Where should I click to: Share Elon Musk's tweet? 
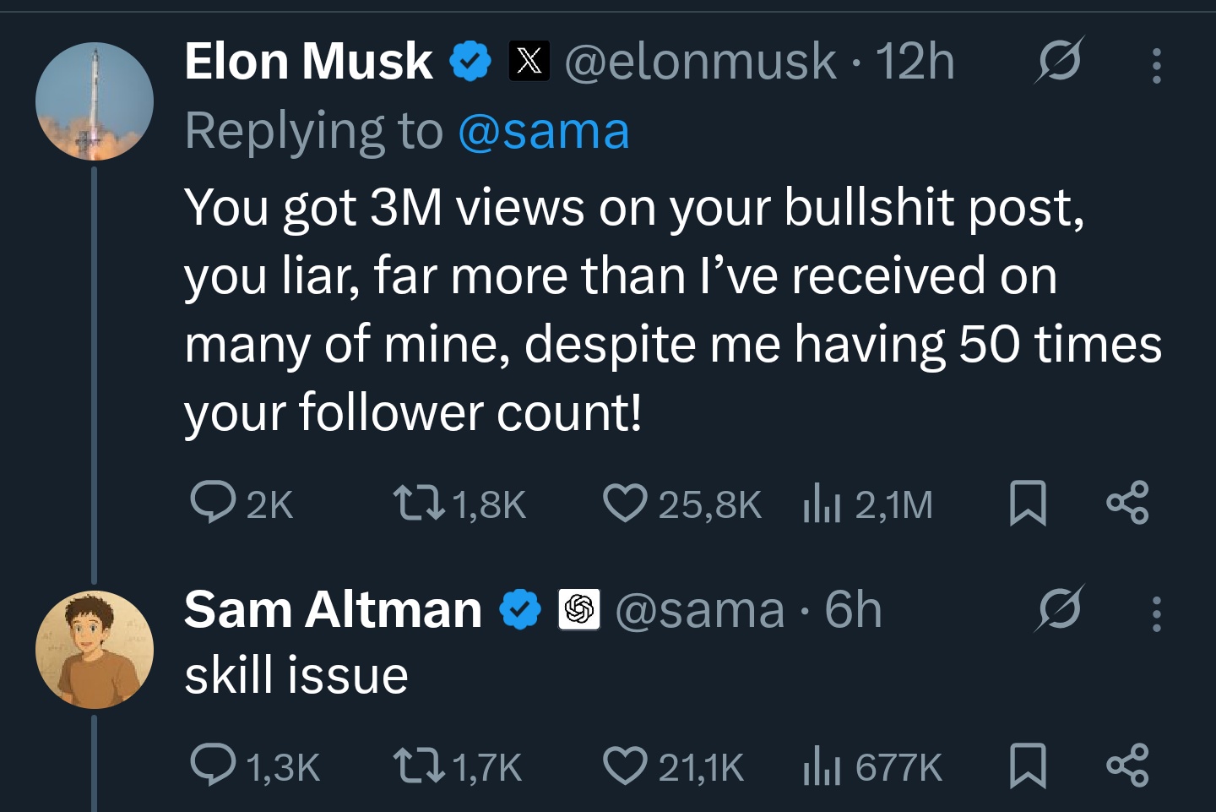(x=1127, y=503)
